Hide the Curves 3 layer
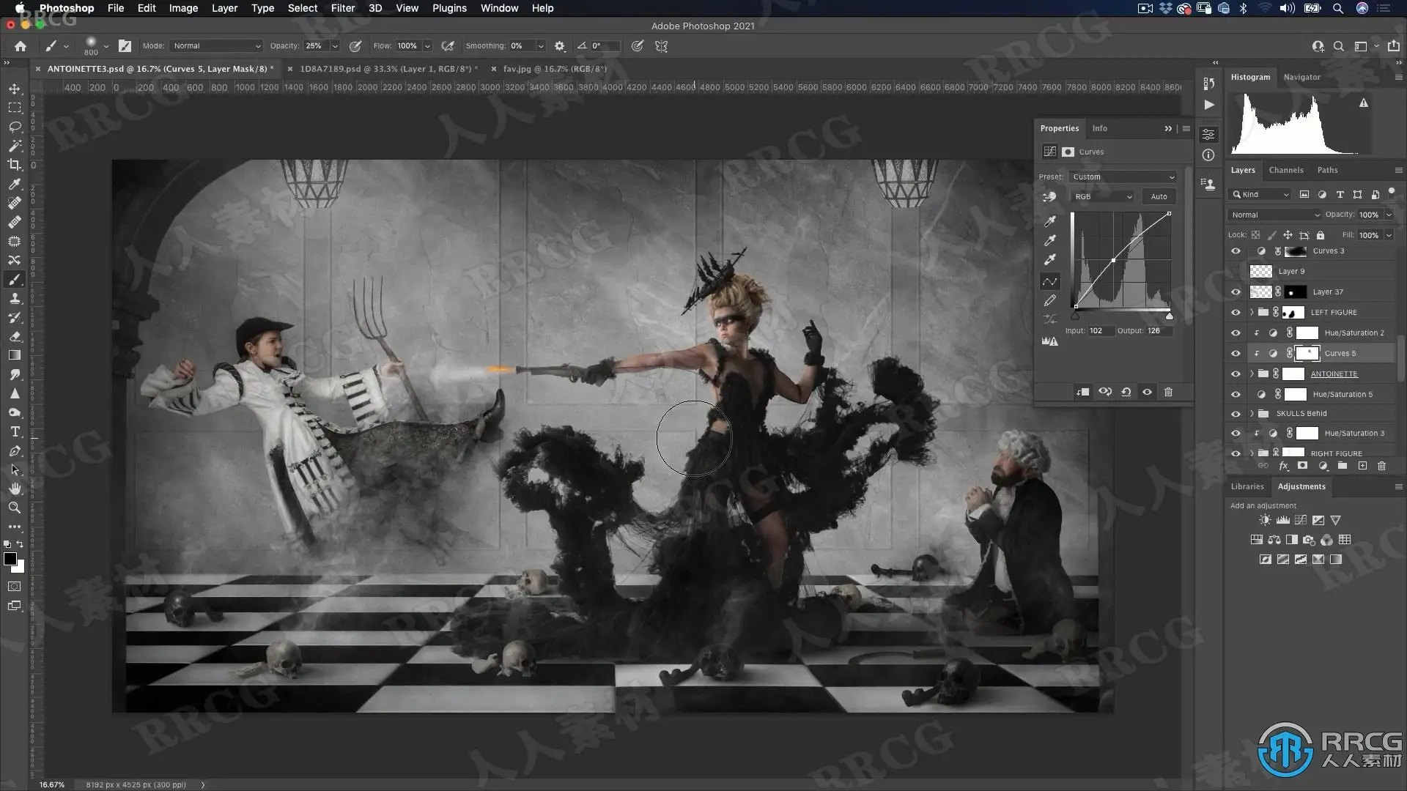1407x791 pixels. [x=1236, y=251]
